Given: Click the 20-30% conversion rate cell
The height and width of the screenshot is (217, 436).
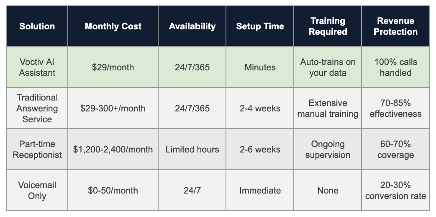Looking at the screenshot, I should (x=395, y=190).
